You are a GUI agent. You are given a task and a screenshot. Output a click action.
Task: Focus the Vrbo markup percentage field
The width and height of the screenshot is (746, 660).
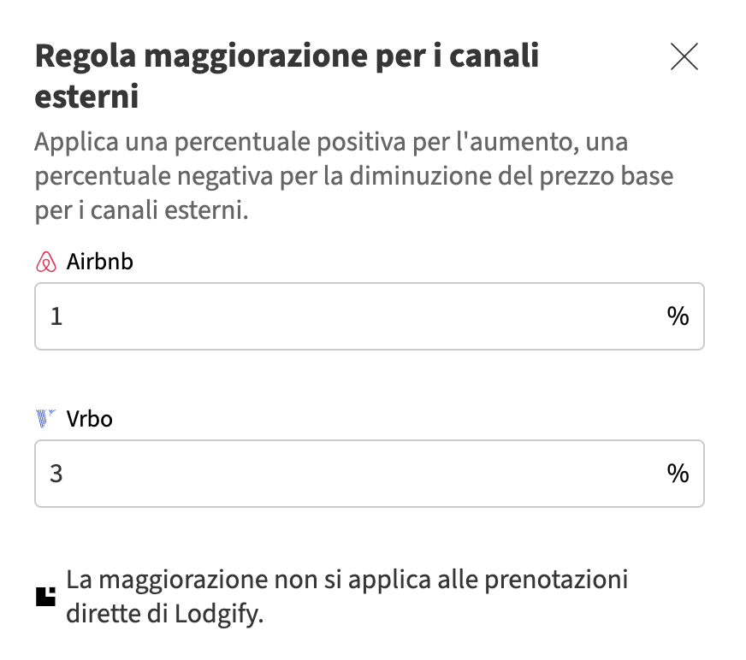pos(342,474)
